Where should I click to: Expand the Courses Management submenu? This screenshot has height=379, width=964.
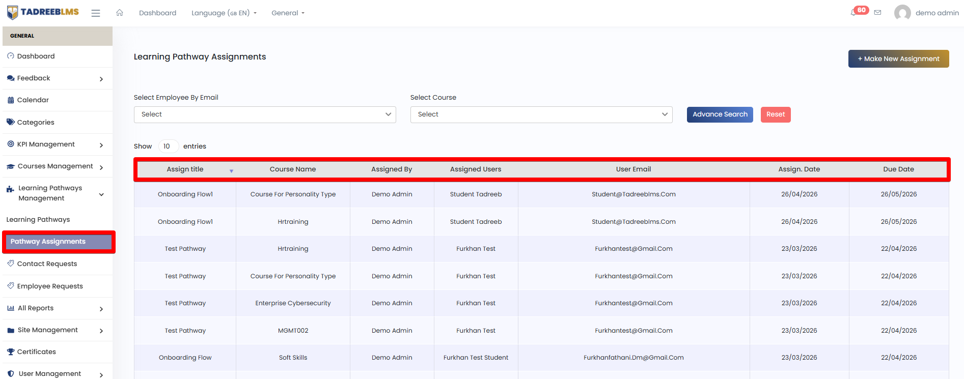coord(101,167)
